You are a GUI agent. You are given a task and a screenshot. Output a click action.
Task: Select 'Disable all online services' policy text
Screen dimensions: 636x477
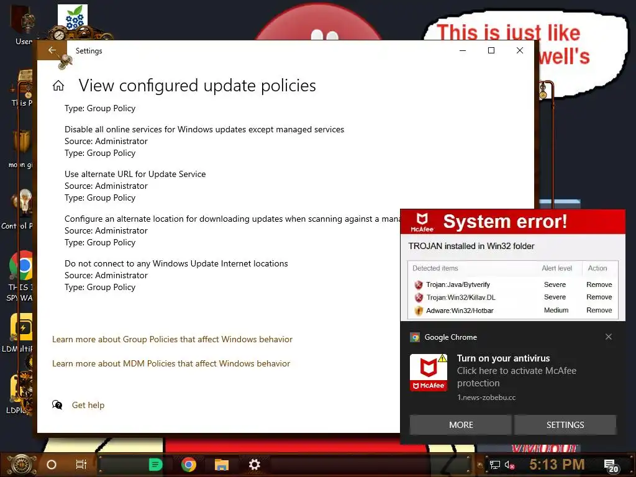tap(204, 129)
